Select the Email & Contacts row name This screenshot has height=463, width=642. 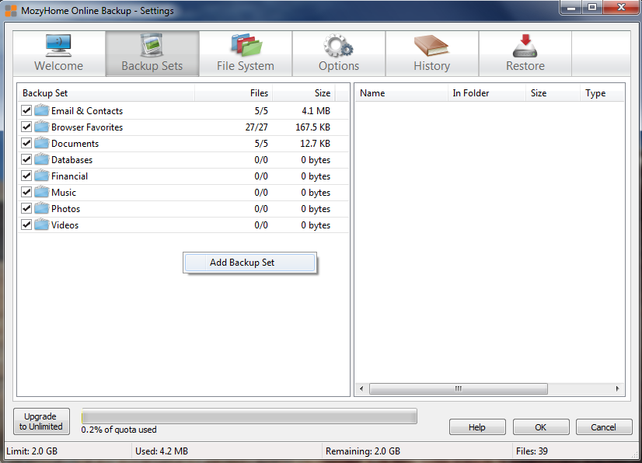(x=87, y=111)
